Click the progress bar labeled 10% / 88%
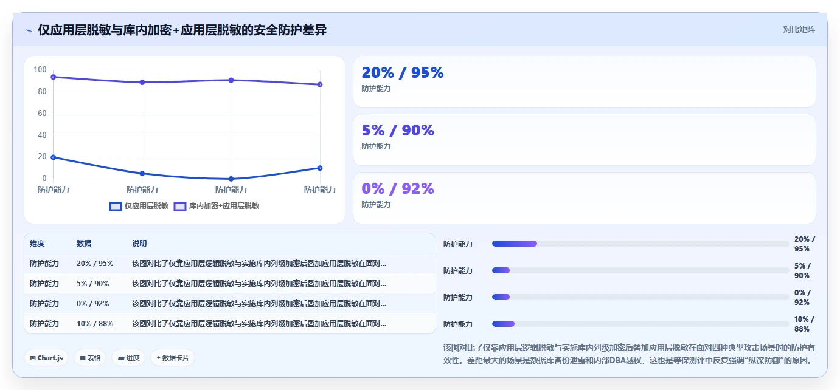 (x=640, y=324)
